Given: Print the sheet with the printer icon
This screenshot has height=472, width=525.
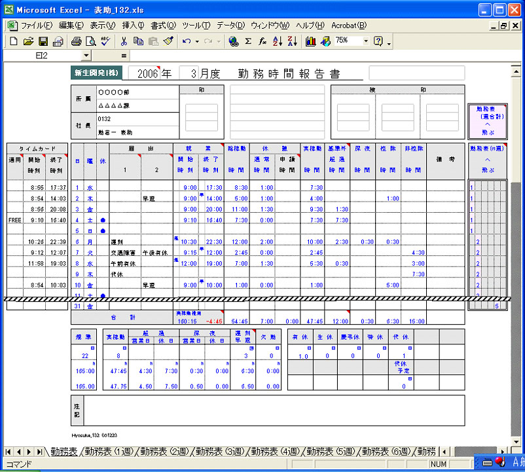Looking at the screenshot, I should click(x=77, y=41).
